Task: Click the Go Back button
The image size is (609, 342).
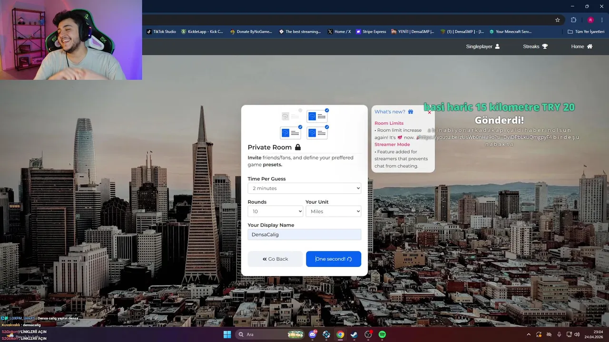Action: 275,259
